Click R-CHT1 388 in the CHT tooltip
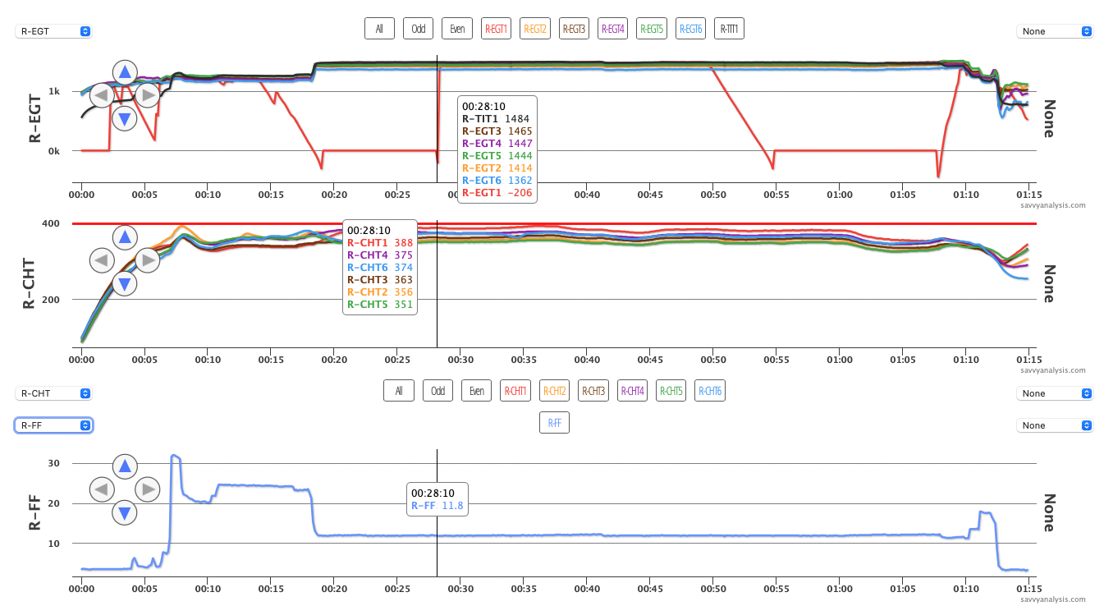 coord(380,243)
